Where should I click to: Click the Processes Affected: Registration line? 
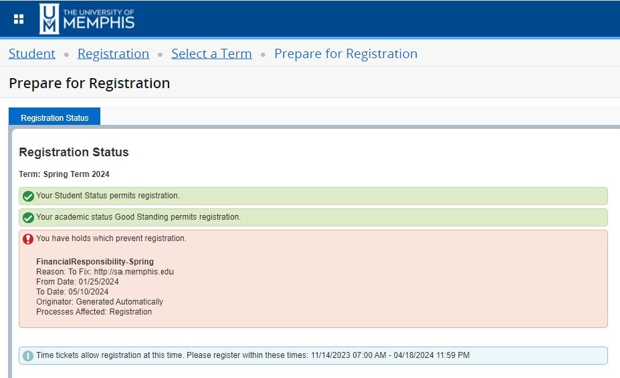(x=94, y=312)
